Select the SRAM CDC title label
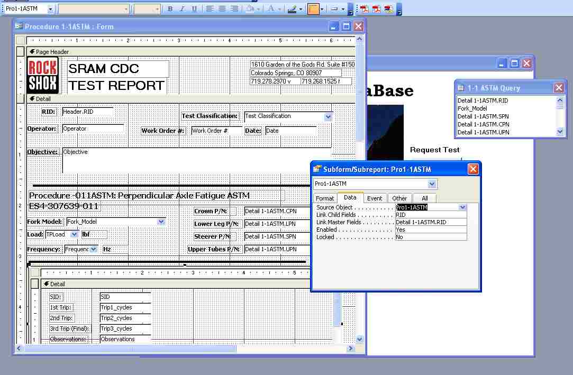The height and width of the screenshot is (375, 573). 118,69
